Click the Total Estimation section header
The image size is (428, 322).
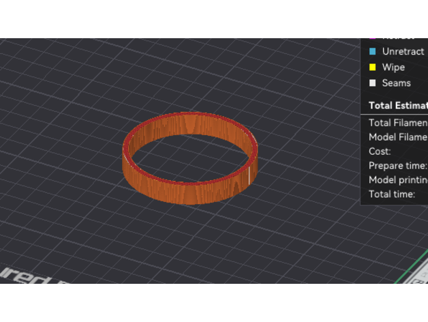click(397, 106)
